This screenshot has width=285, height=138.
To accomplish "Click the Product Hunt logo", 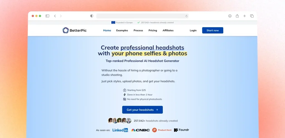I will (x=162, y=130).
